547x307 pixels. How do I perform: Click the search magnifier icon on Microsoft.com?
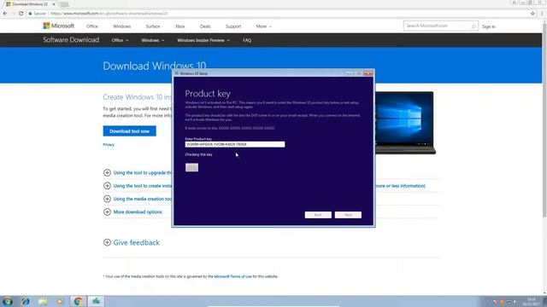pos(473,26)
